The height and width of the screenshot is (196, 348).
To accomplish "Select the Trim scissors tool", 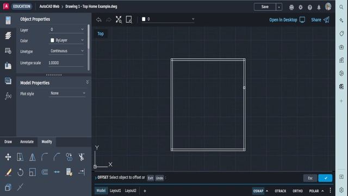I will pyautogui.click(x=82, y=157).
